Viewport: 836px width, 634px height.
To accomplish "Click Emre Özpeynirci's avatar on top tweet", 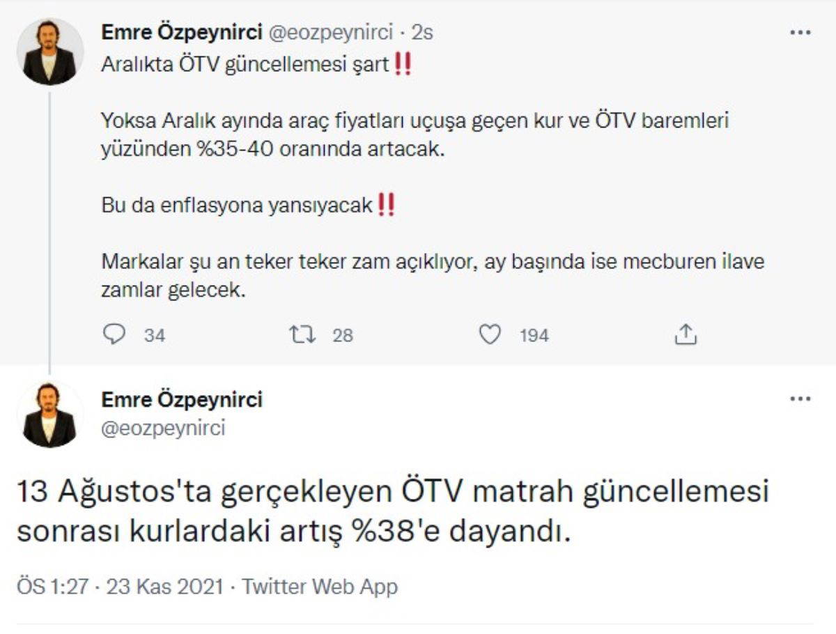I will (49, 52).
